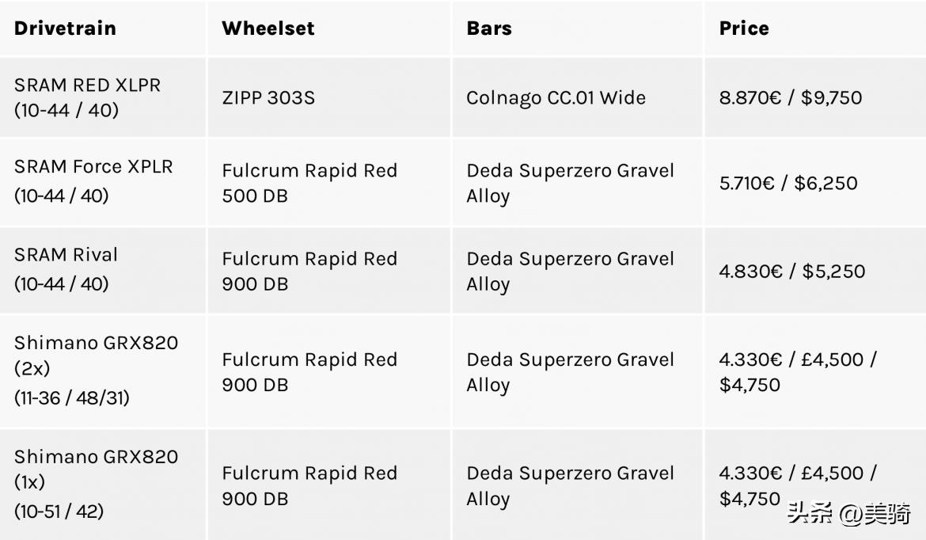926x540 pixels.
Task: Select the SRAM Rival drivetrain cell
Action: [66, 268]
